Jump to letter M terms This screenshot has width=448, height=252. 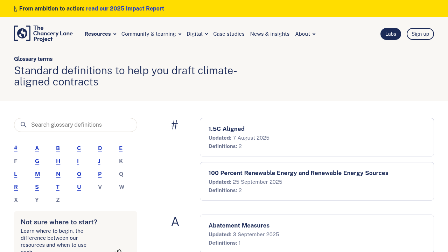coord(37,174)
